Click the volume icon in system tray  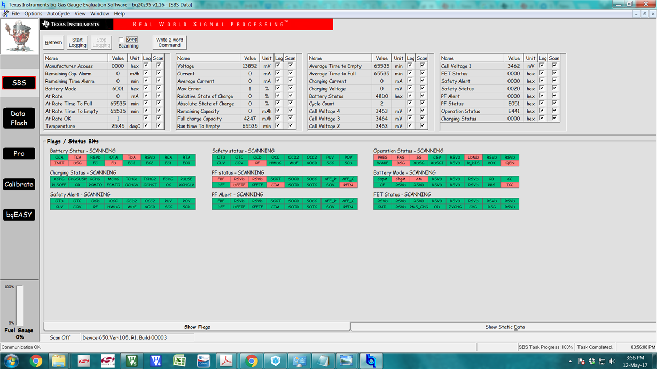pyautogui.click(x=613, y=362)
